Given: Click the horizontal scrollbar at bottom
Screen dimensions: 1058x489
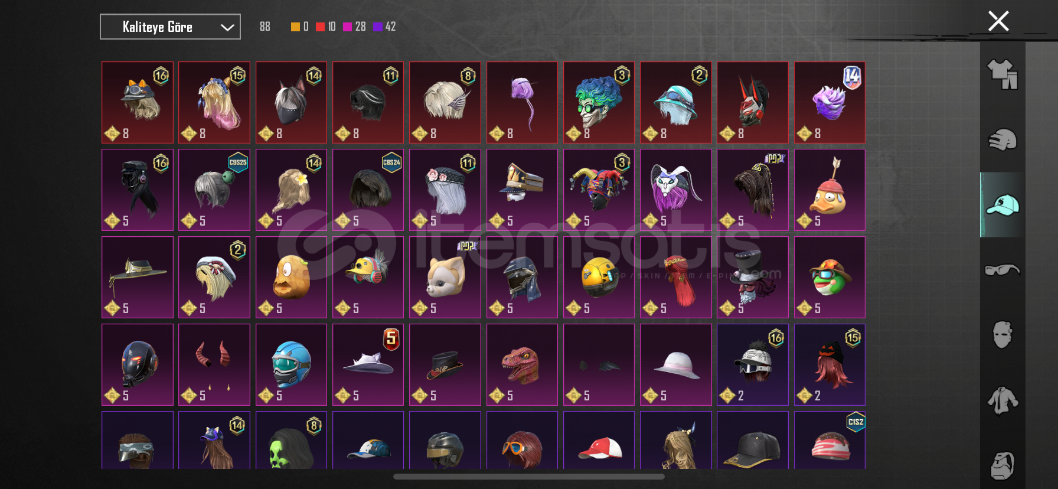Looking at the screenshot, I should point(529,476).
